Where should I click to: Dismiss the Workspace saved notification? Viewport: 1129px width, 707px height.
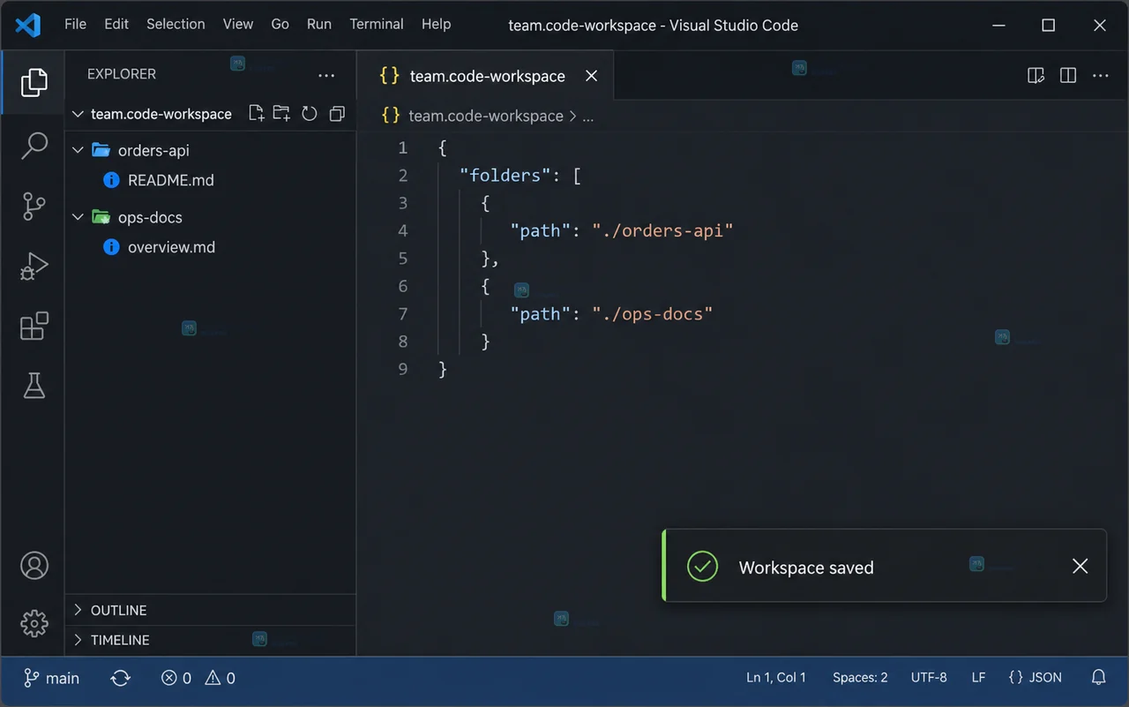[x=1080, y=567]
